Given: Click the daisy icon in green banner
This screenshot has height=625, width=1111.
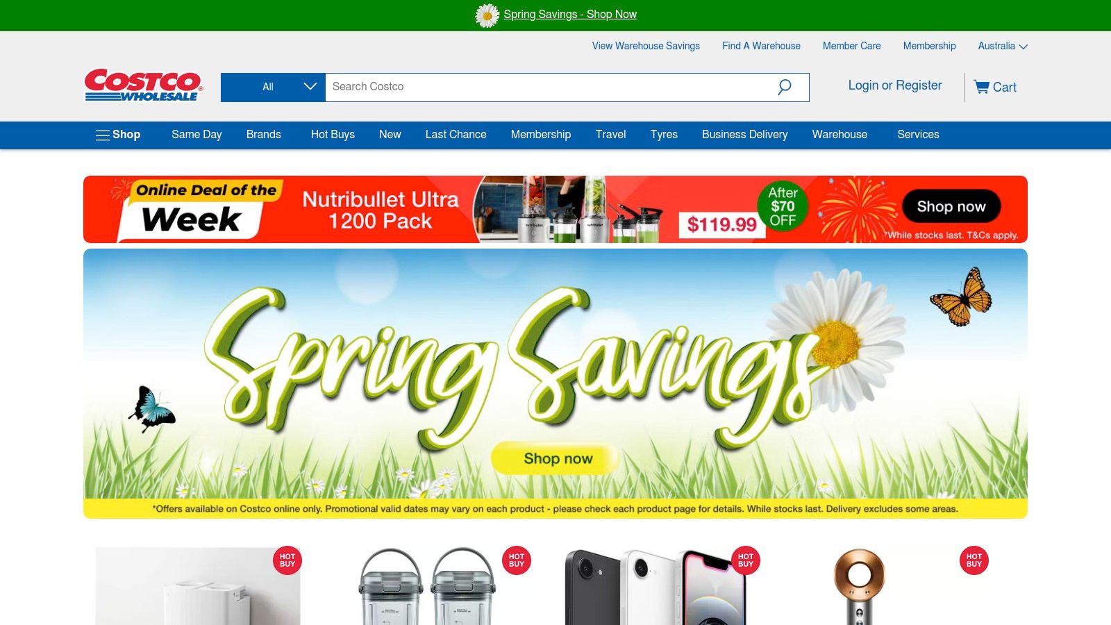Looking at the screenshot, I should pos(487,15).
